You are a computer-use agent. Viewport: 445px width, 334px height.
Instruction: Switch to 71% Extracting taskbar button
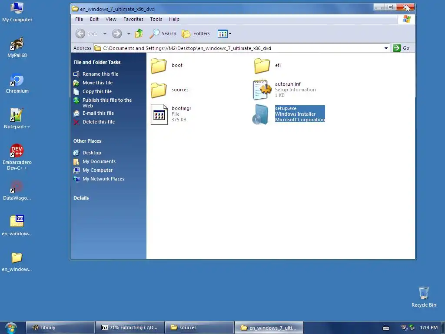click(x=130, y=328)
